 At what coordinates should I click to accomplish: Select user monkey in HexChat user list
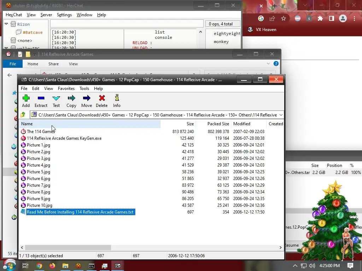pos(221,42)
